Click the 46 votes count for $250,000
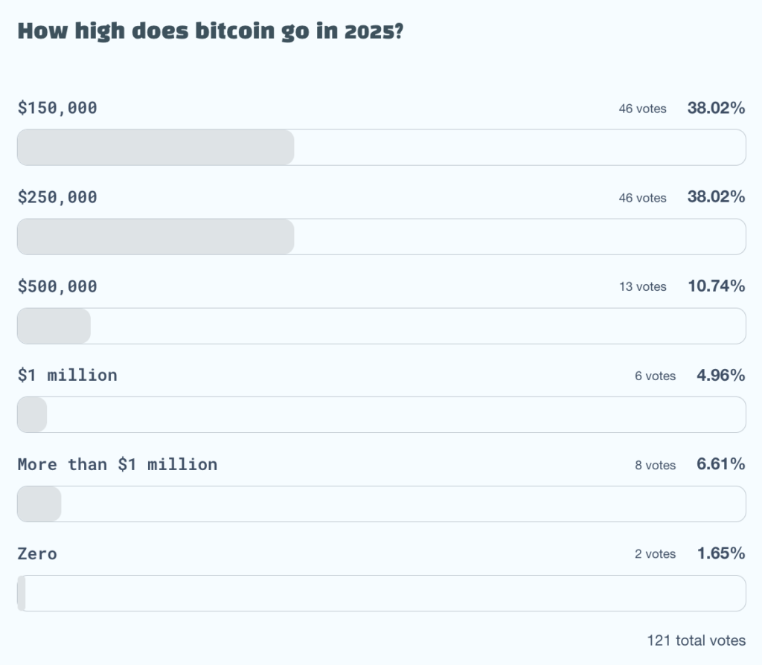This screenshot has height=665, width=762. point(642,198)
